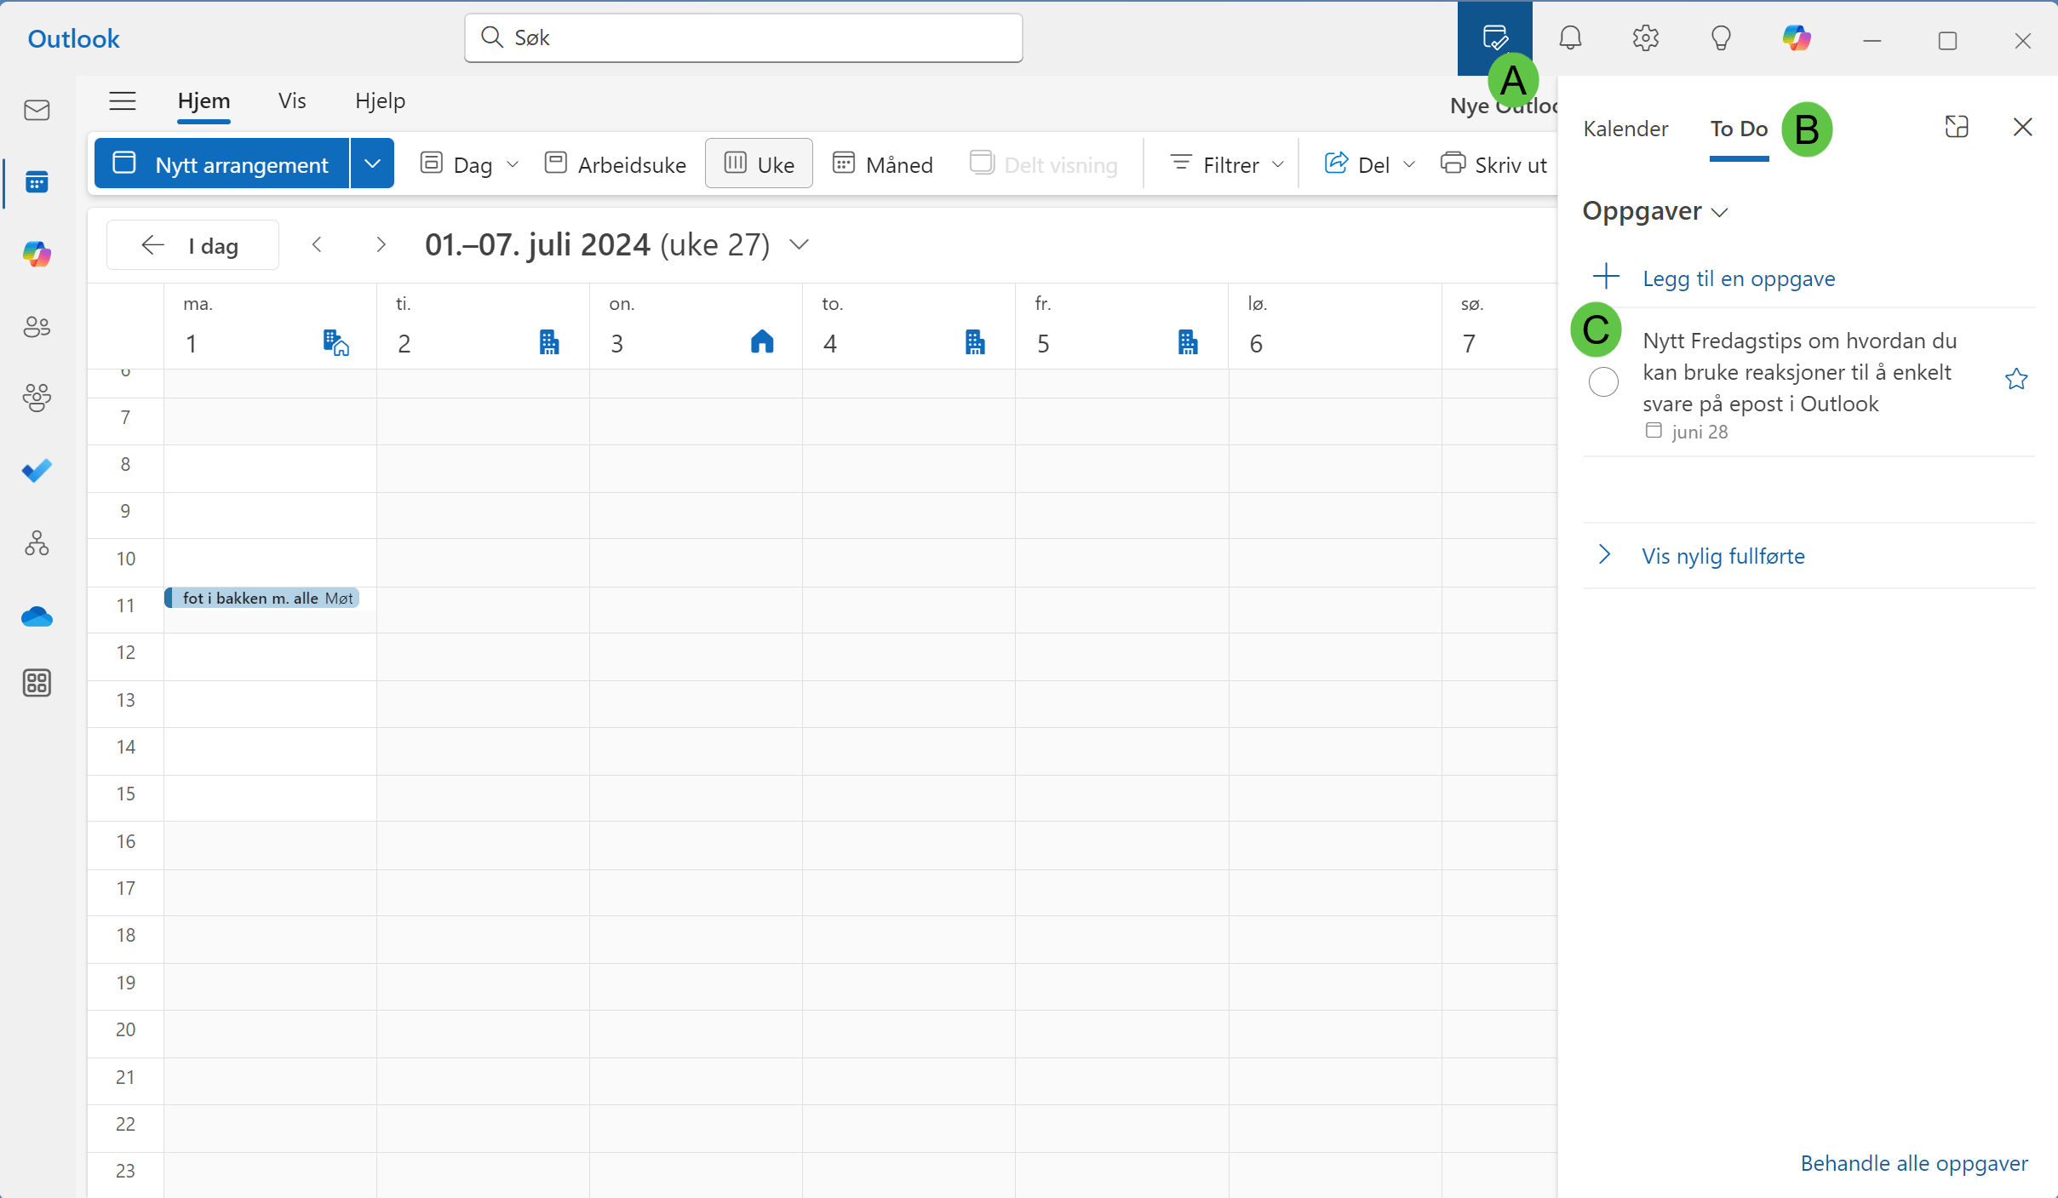
Task: Switch to the Kalender pane tab
Action: (x=1625, y=129)
